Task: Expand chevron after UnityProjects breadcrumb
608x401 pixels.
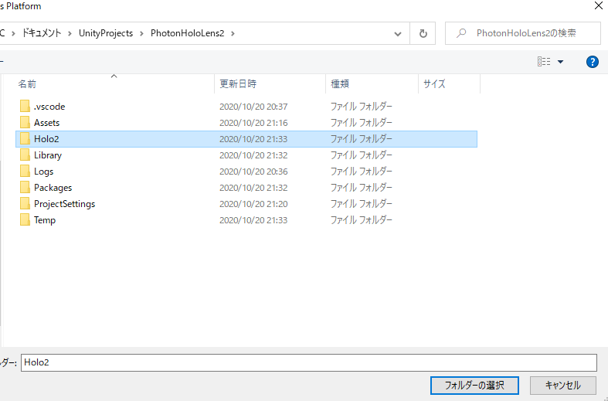Action: coord(141,34)
